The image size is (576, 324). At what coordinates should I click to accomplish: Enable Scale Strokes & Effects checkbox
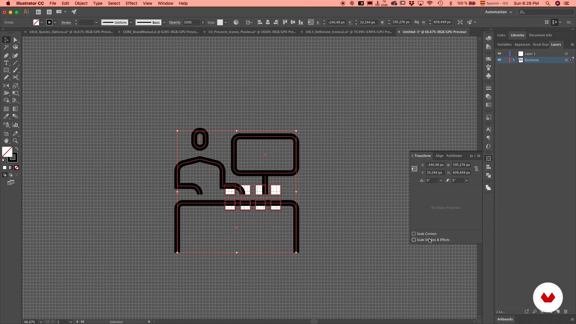click(x=414, y=240)
